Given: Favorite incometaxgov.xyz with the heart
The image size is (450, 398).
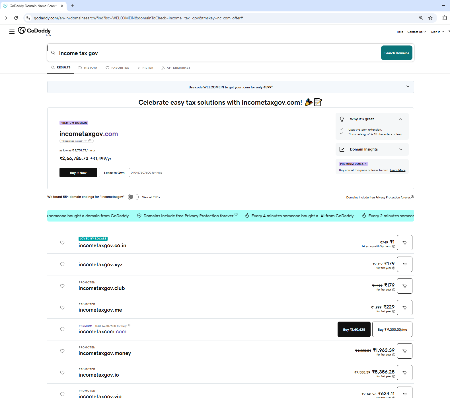Looking at the screenshot, I should tap(62, 264).
